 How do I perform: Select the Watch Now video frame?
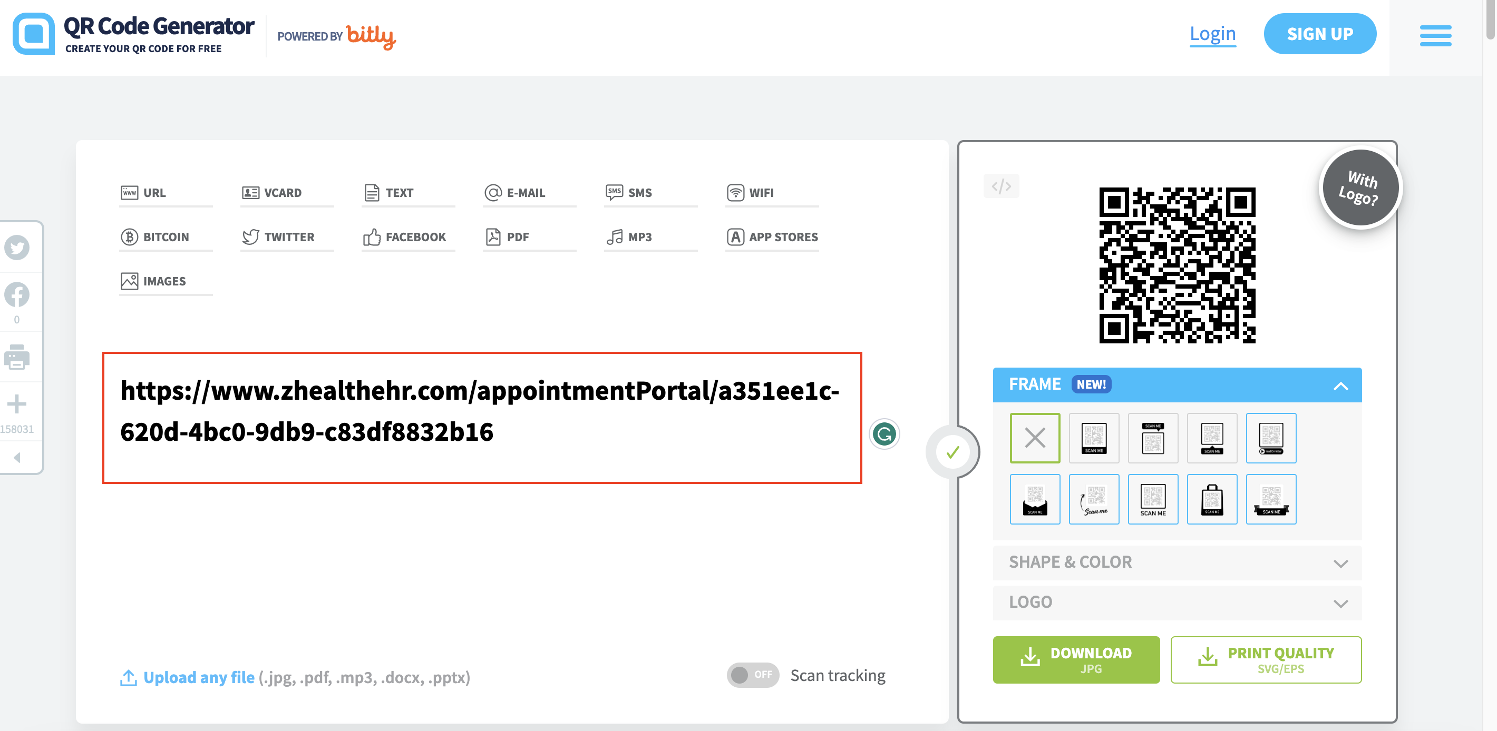pyautogui.click(x=1271, y=438)
